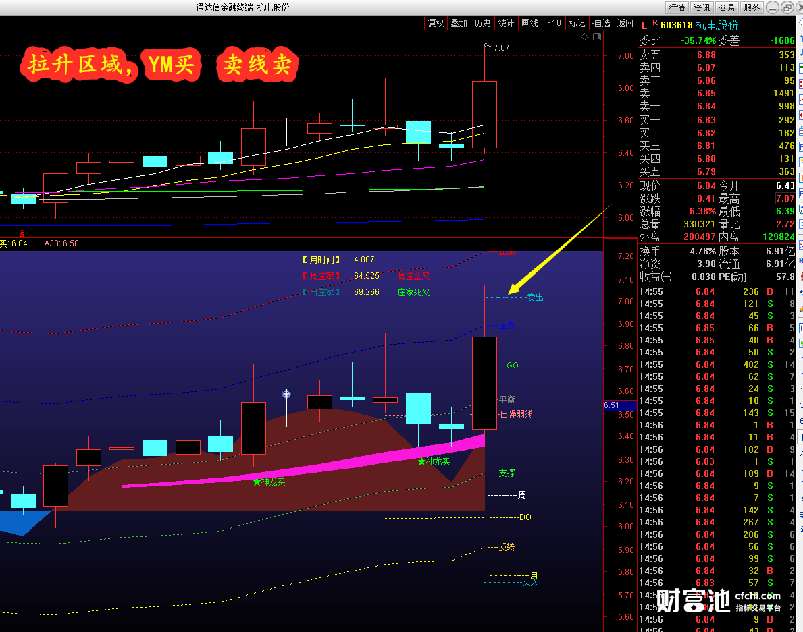Click the DO line label

[x=525, y=517]
